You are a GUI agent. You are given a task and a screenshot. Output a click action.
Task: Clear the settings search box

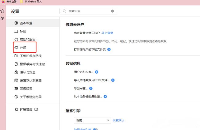pos(113,11)
